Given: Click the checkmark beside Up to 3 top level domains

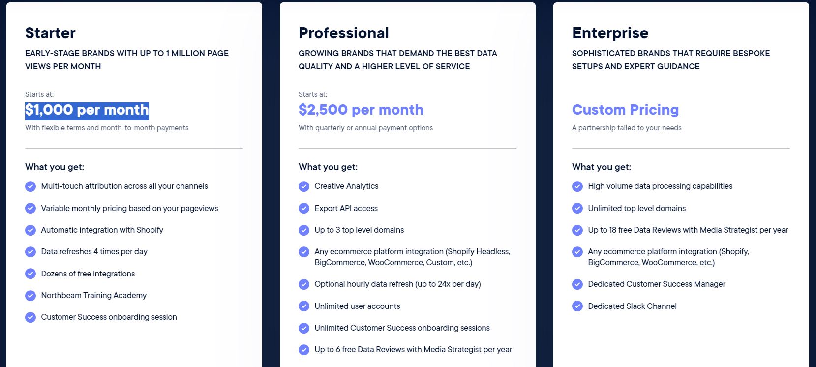Looking at the screenshot, I should (x=304, y=230).
